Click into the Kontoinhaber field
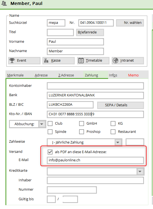This screenshot has height=209, width=153. [x=95, y=86]
